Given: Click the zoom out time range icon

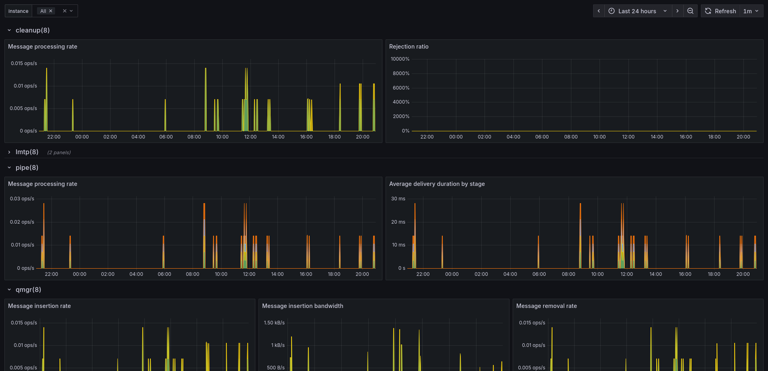Looking at the screenshot, I should pyautogui.click(x=690, y=11).
